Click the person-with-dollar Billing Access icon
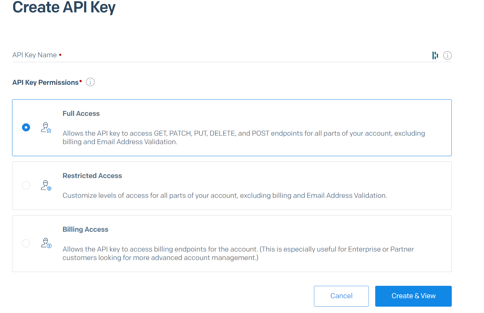The height and width of the screenshot is (313, 484). click(46, 243)
